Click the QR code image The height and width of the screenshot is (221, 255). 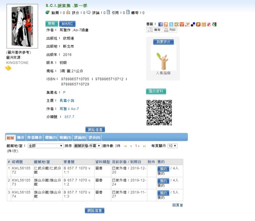pos(159,112)
